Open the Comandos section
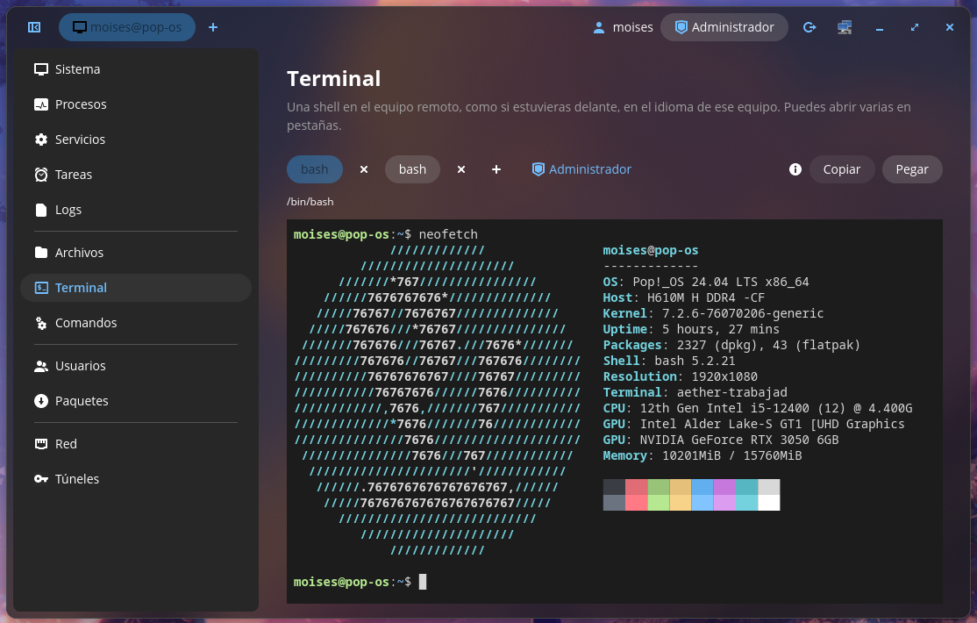 coord(136,323)
